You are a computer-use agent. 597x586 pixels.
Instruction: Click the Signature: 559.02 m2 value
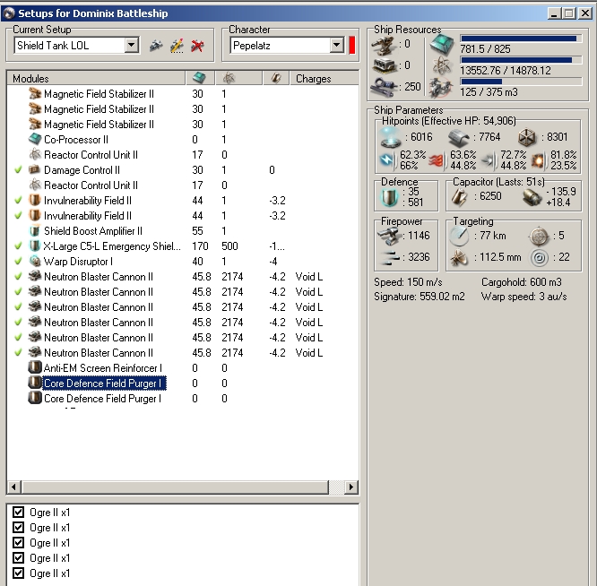(x=420, y=296)
